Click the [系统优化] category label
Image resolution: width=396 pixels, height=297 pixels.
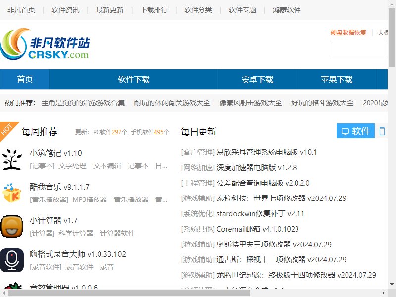click(x=198, y=214)
